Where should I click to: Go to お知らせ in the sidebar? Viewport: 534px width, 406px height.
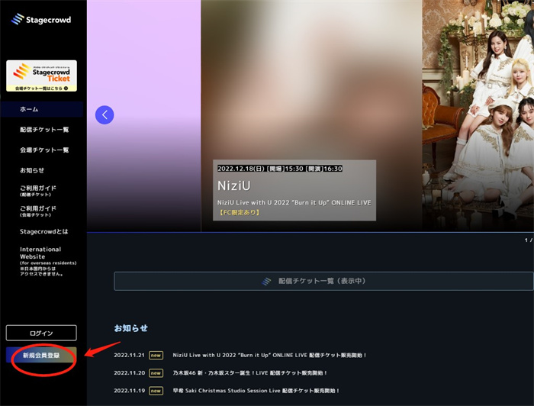click(32, 170)
